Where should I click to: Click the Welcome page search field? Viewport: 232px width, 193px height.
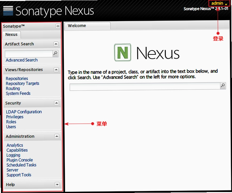point(145,86)
